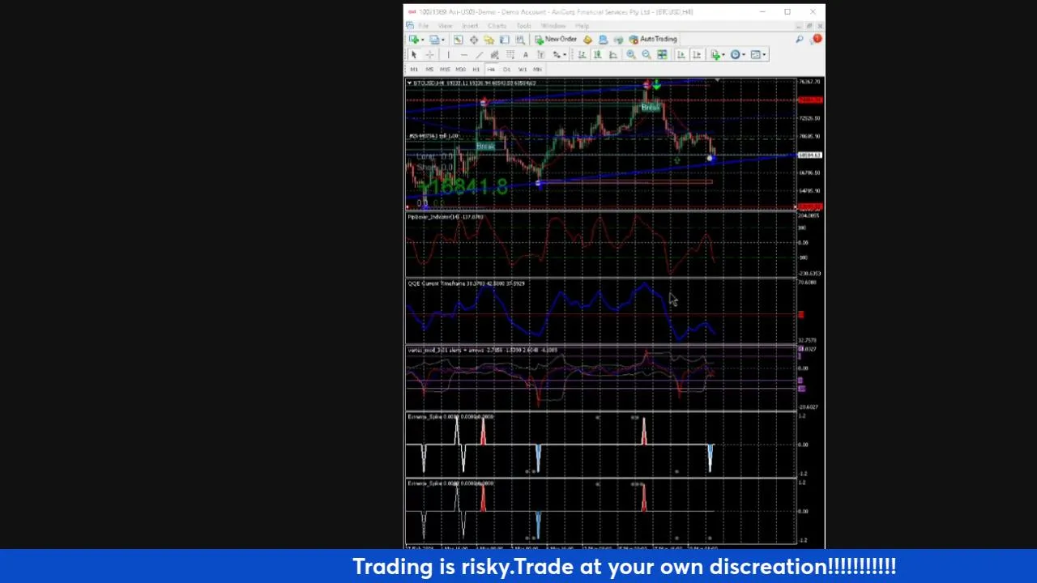This screenshot has height=583, width=1037.
Task: Click the New Order button
Action: pyautogui.click(x=555, y=39)
